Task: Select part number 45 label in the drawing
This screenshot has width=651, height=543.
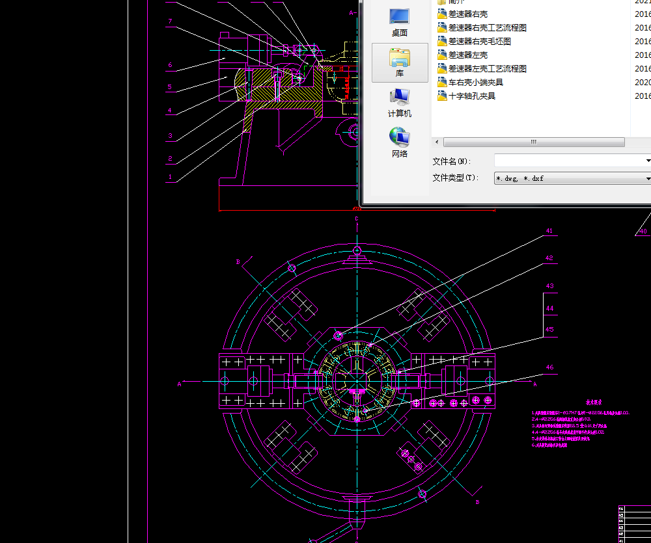Action: point(549,329)
